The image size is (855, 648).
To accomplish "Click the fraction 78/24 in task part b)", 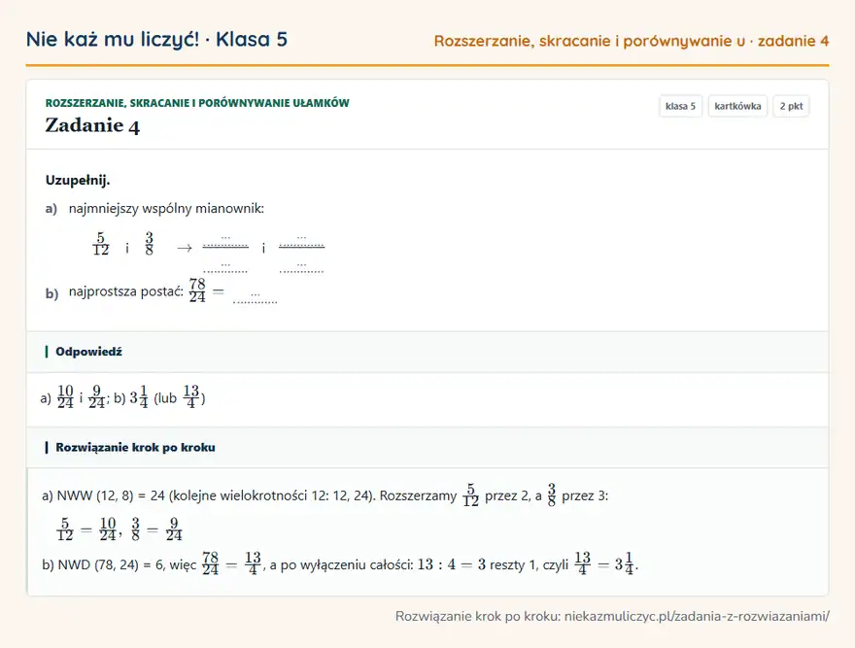I will pyautogui.click(x=197, y=290).
